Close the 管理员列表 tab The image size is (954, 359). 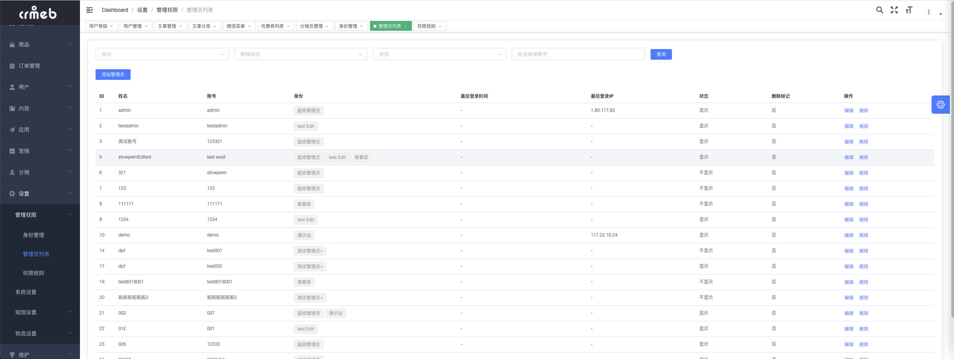(405, 26)
